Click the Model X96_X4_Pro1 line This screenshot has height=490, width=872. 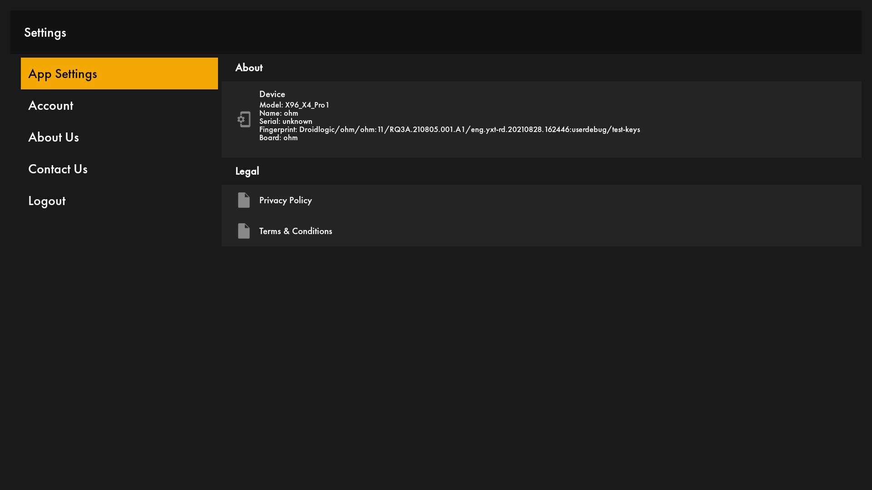pyautogui.click(x=294, y=105)
